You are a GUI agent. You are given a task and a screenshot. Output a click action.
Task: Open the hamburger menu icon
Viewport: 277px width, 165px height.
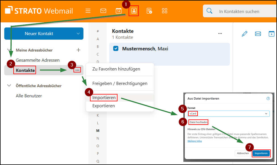(88, 11)
